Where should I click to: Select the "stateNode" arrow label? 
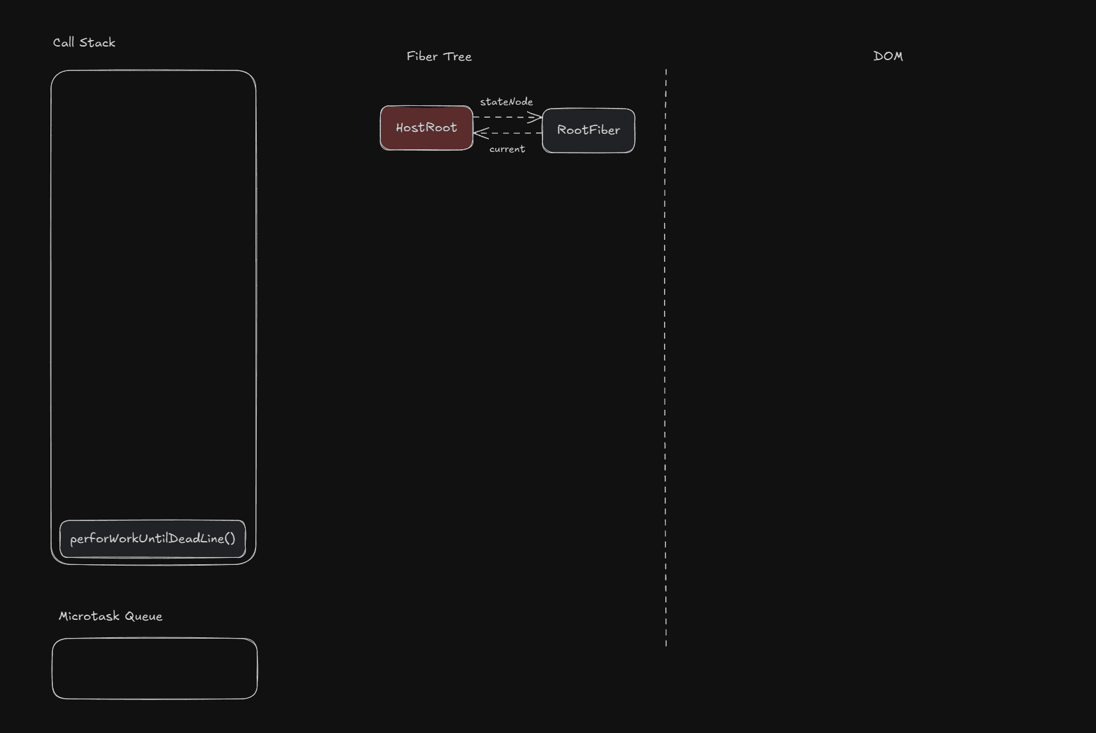click(506, 102)
